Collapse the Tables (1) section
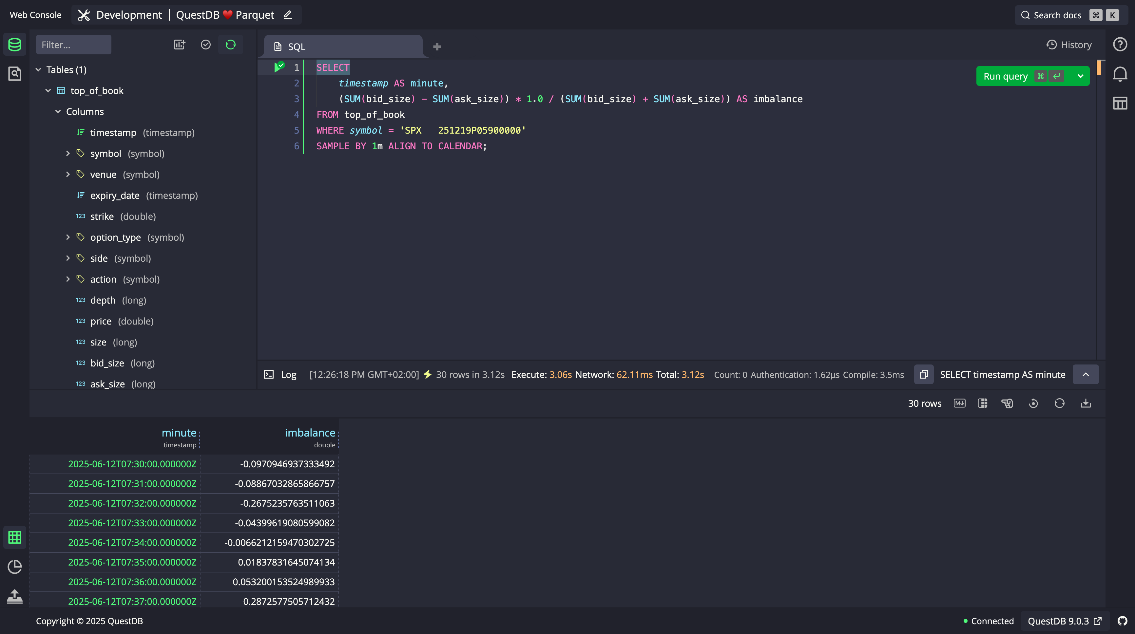The height and width of the screenshot is (634, 1135). coord(38,69)
